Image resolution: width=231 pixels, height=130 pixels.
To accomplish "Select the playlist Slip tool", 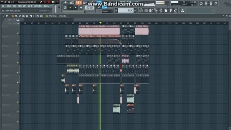I will click(27, 16).
